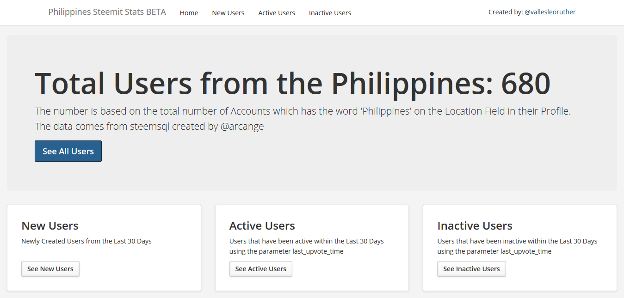The width and height of the screenshot is (624, 298).
Task: Click the 'Active Users' card heading
Action: click(262, 226)
